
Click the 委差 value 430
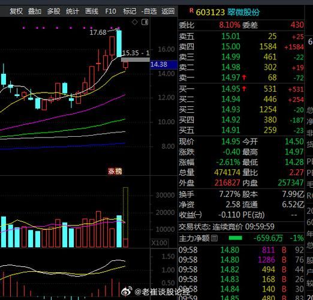[x=297, y=25]
